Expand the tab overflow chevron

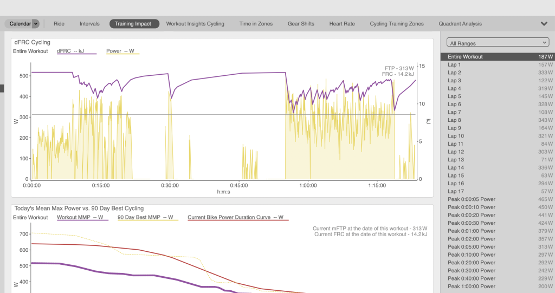tap(544, 24)
